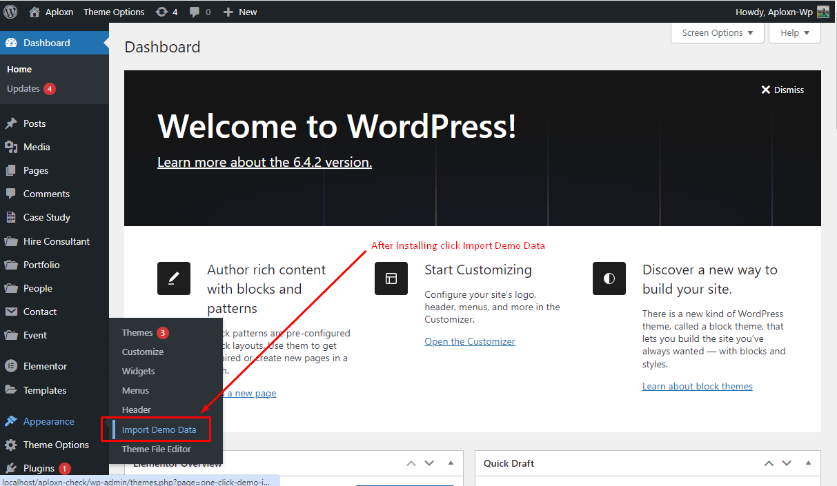Click the People folder icon
Viewport: 837px width, 486px height.
pos(11,288)
